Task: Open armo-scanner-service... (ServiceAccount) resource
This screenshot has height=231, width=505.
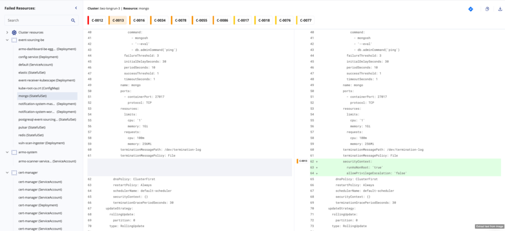Action: coord(47,161)
